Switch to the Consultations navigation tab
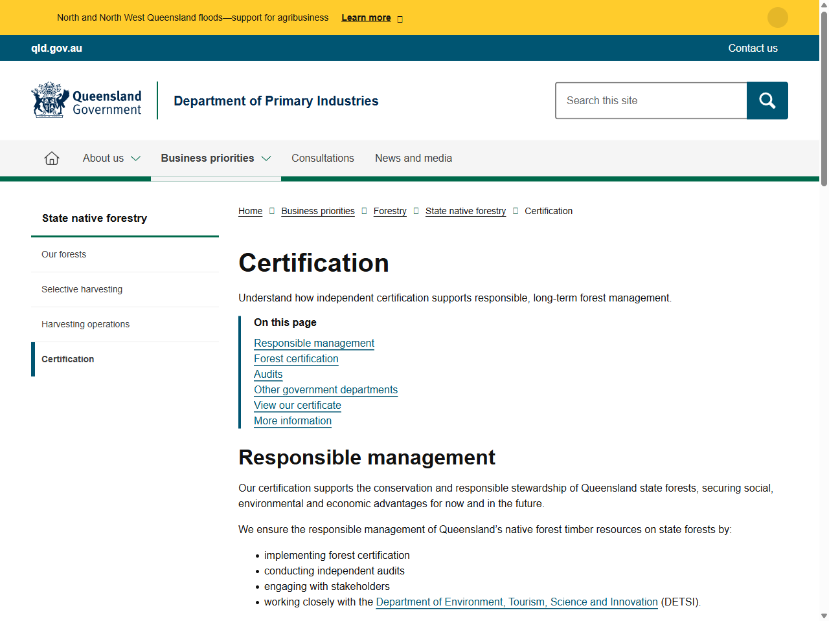The width and height of the screenshot is (829, 621). (x=323, y=158)
